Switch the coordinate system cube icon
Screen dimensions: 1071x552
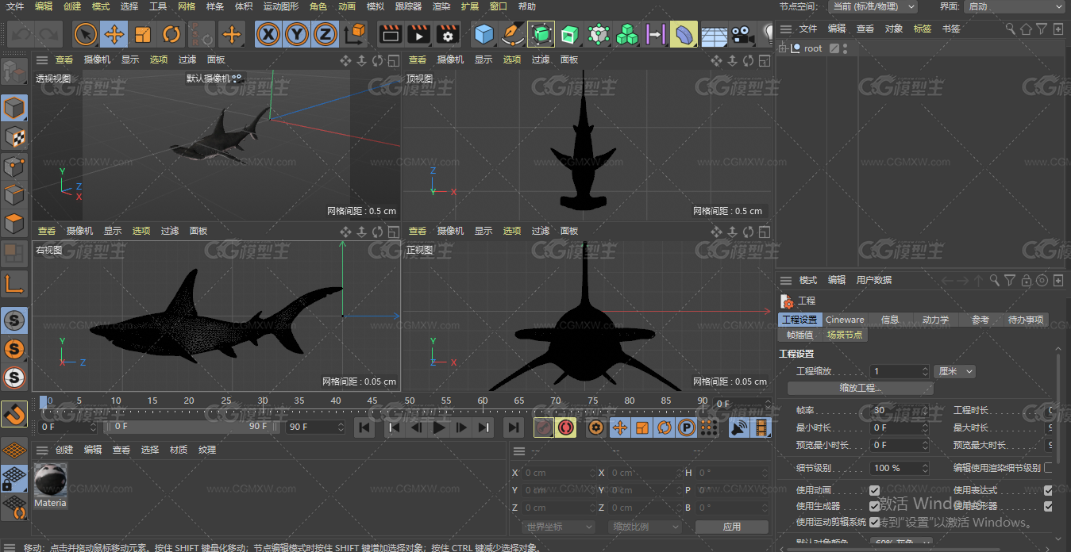(x=355, y=34)
